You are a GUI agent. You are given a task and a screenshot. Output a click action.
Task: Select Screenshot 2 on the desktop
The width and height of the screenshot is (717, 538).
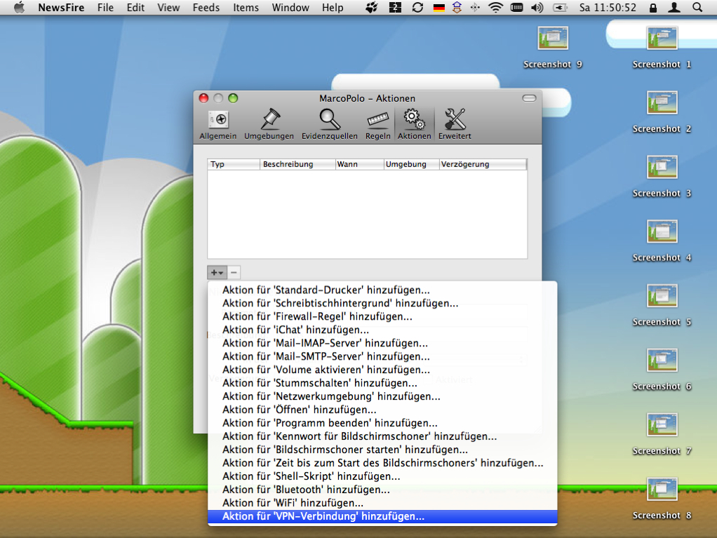pos(662,112)
